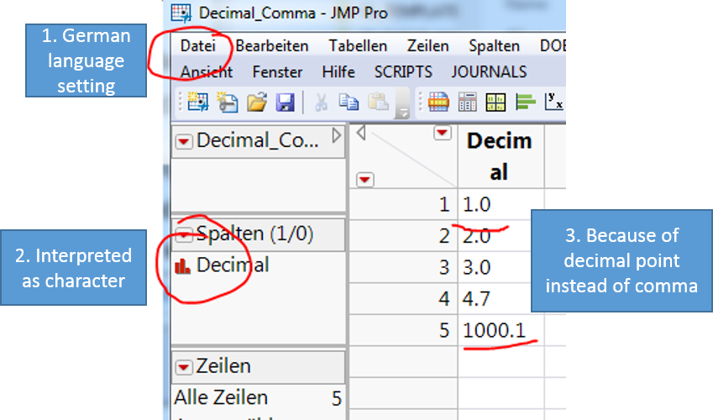Open the Datei menu
The width and height of the screenshot is (713, 420).
198,46
